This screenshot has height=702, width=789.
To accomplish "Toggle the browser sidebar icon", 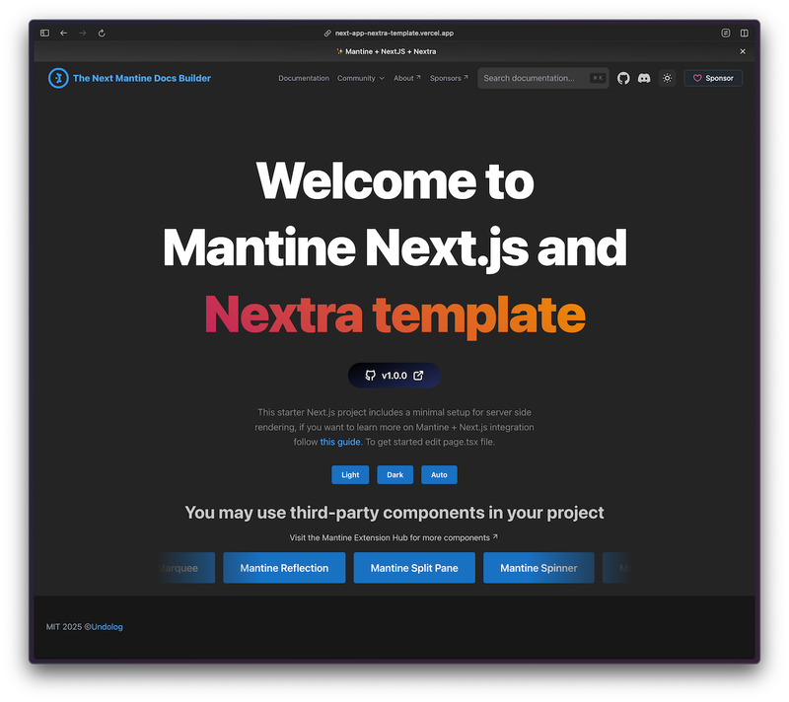I will 44,34.
